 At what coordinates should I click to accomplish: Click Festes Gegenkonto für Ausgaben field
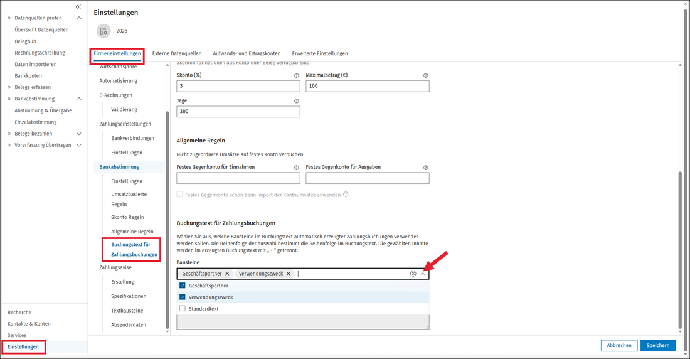pyautogui.click(x=368, y=178)
